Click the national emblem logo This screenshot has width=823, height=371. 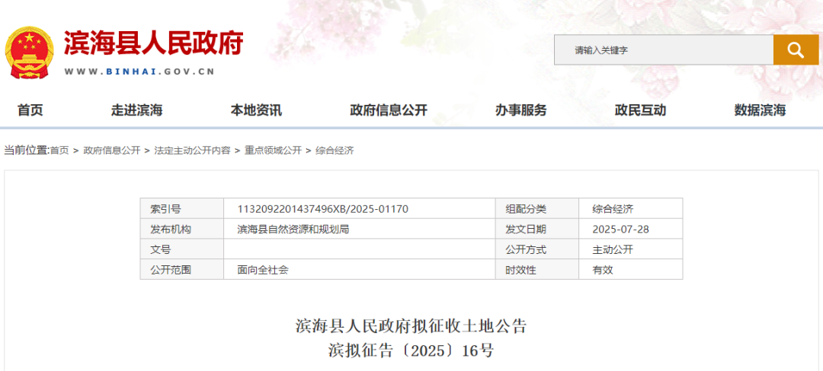(x=30, y=53)
